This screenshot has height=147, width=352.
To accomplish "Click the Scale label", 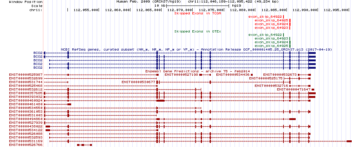I will coord(37,6).
